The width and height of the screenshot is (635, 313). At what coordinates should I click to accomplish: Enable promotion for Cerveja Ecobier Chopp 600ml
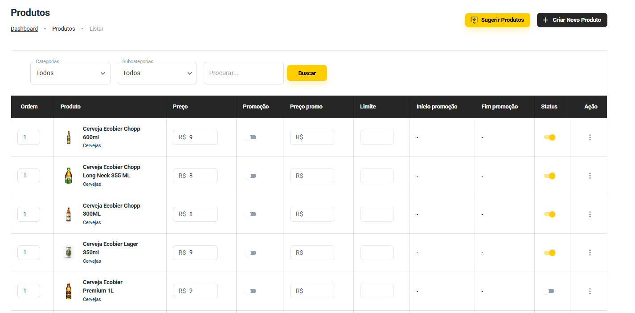[250, 137]
